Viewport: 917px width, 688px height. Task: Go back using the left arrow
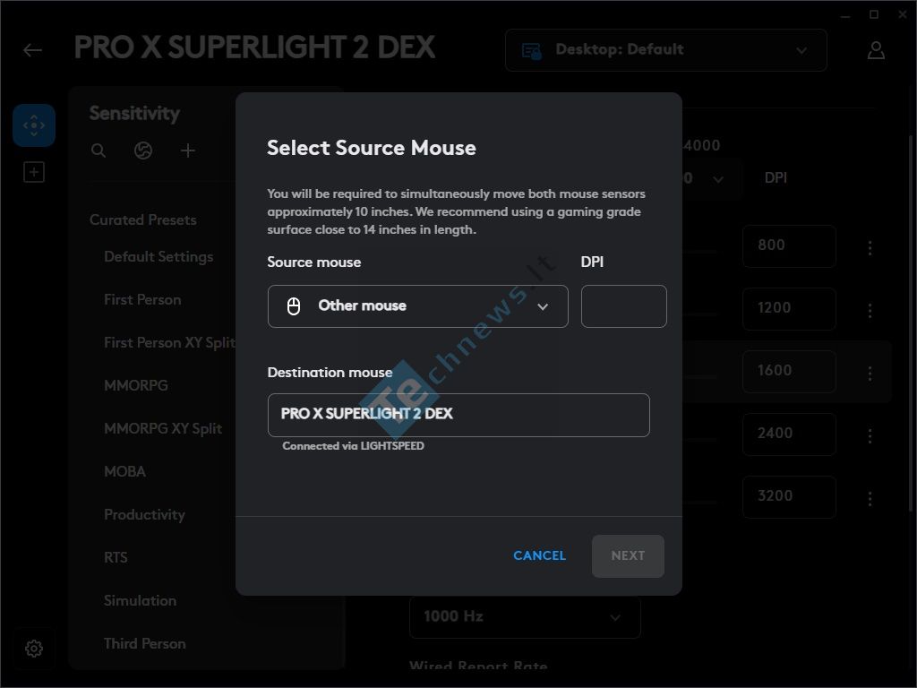pyautogui.click(x=32, y=50)
